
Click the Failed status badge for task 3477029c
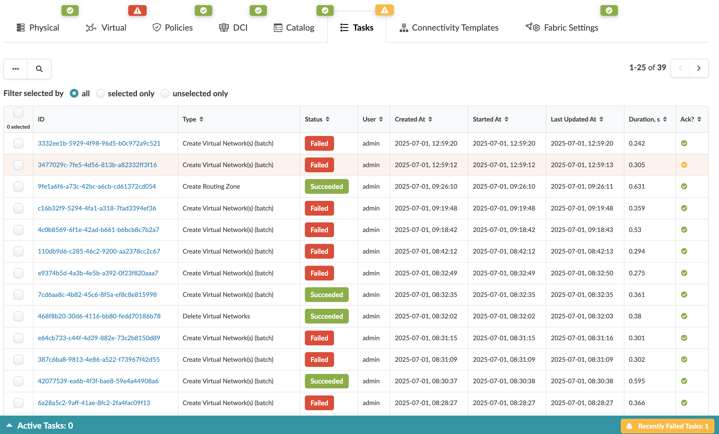point(319,165)
